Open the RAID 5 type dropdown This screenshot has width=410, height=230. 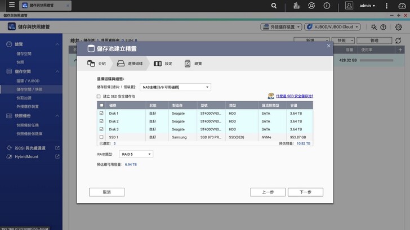tap(136, 154)
